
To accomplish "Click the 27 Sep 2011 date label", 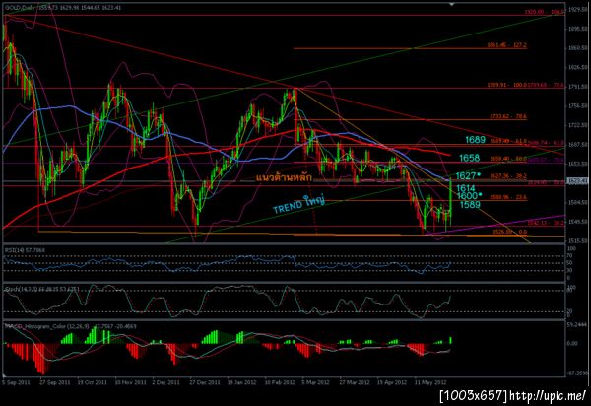I will 55,382.
